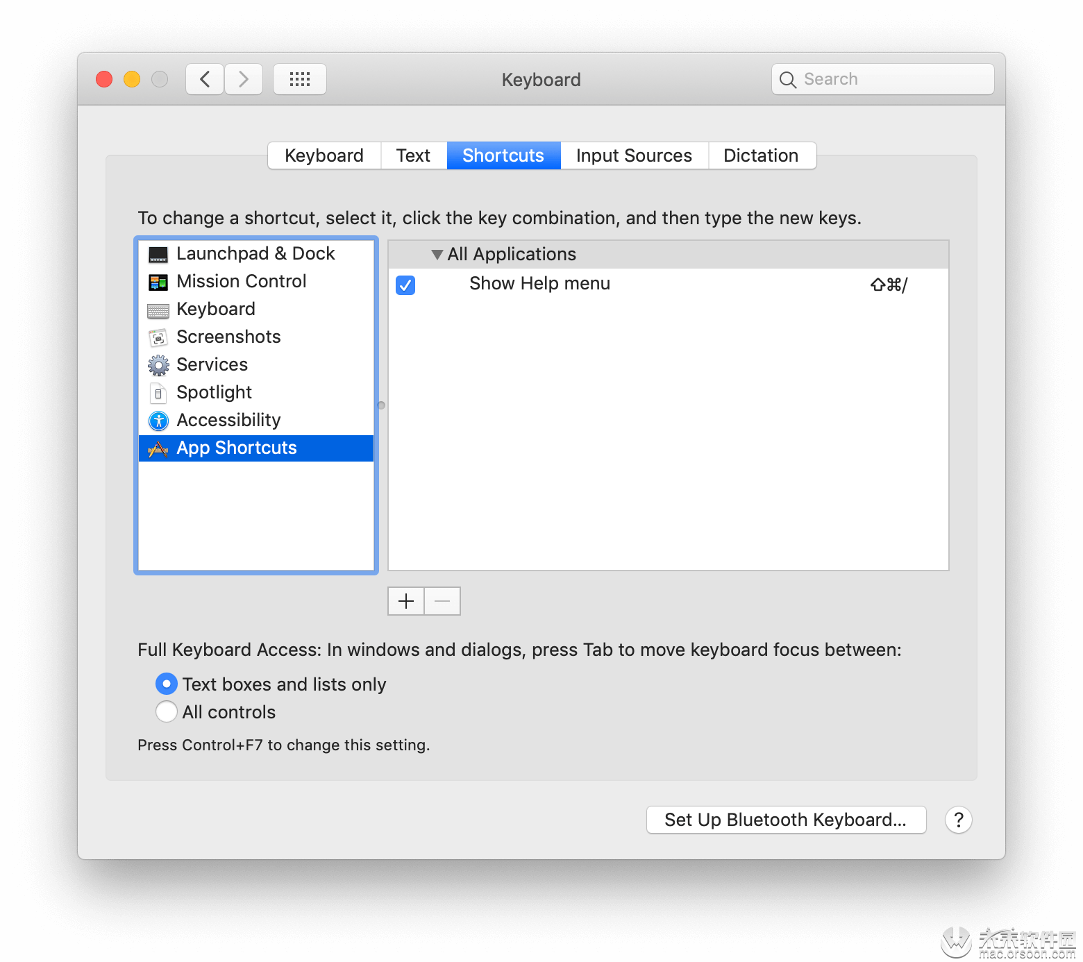
Task: Open help with question mark button
Action: 958,820
